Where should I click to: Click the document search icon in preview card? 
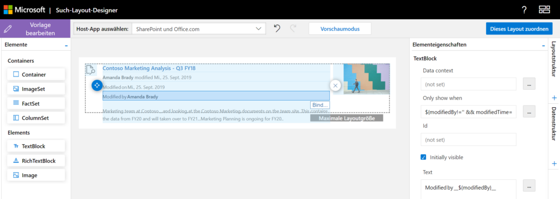[91, 70]
